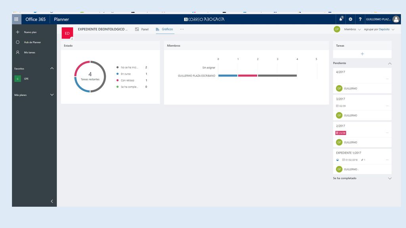406x228 pixels.
Task: Click the Sin asignar row label
Action: click(x=209, y=67)
